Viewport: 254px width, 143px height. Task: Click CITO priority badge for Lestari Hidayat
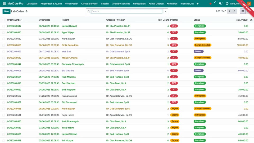click(x=174, y=26)
